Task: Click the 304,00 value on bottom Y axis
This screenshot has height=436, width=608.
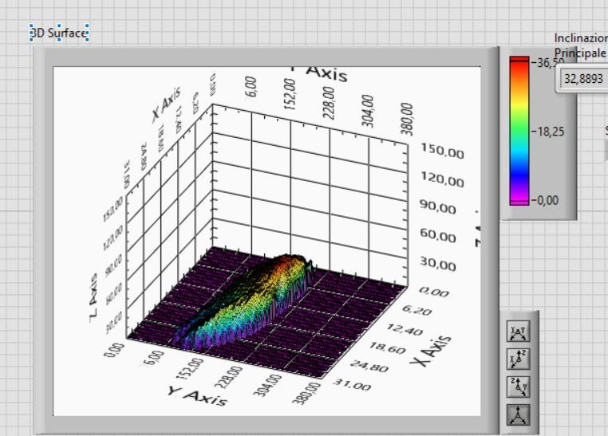Action: click(x=269, y=385)
